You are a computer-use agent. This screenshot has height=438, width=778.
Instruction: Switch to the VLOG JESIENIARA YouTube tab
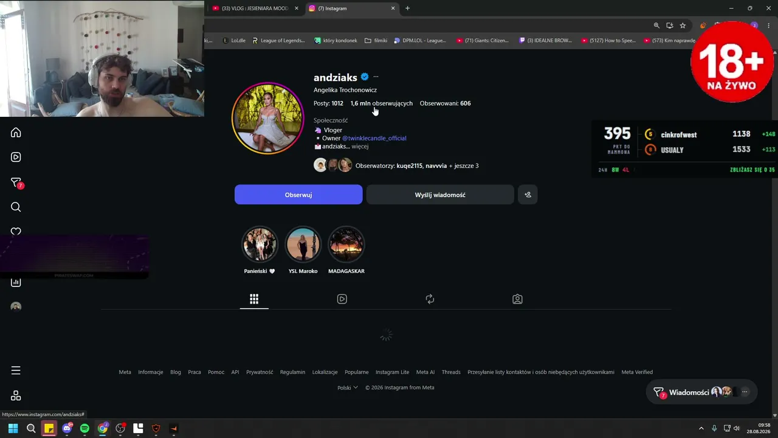coord(254,9)
